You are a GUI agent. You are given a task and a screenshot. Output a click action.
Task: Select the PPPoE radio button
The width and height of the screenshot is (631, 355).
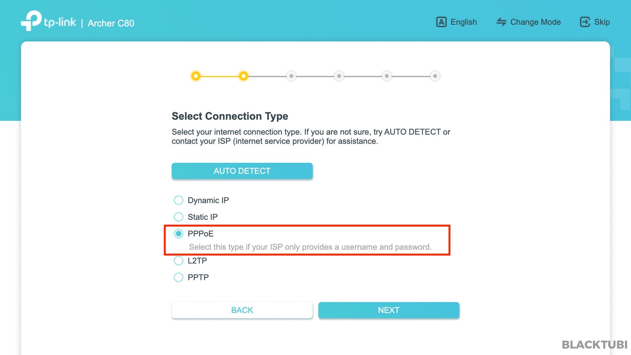178,234
